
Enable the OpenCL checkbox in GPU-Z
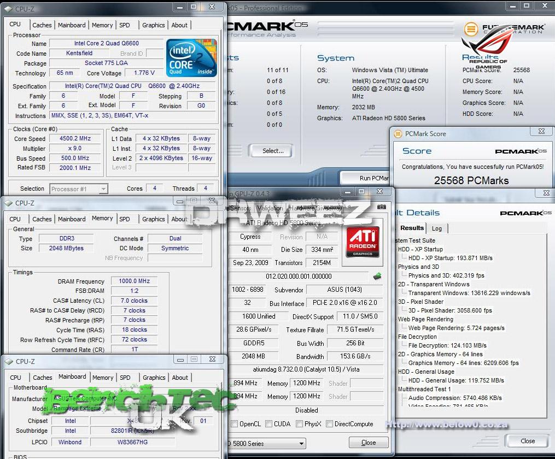pos(234,423)
